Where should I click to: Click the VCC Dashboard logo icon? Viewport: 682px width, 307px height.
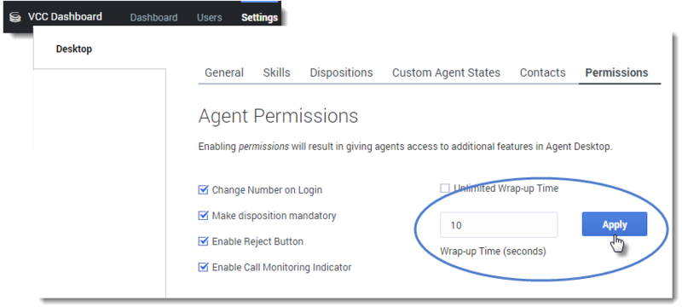point(15,18)
